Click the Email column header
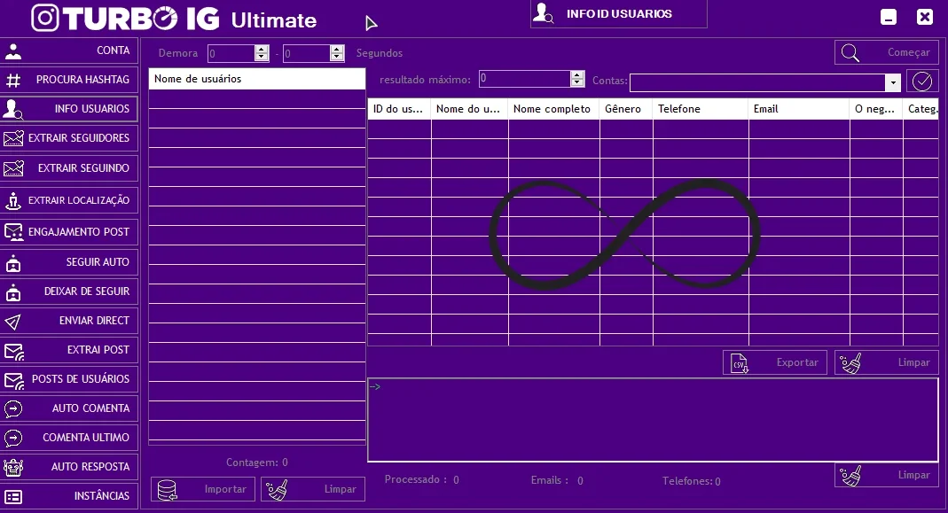Viewport: 948px width, 513px height. pos(799,109)
